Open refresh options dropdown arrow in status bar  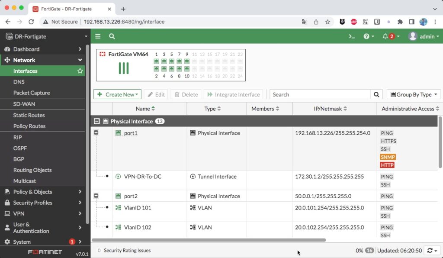436,251
